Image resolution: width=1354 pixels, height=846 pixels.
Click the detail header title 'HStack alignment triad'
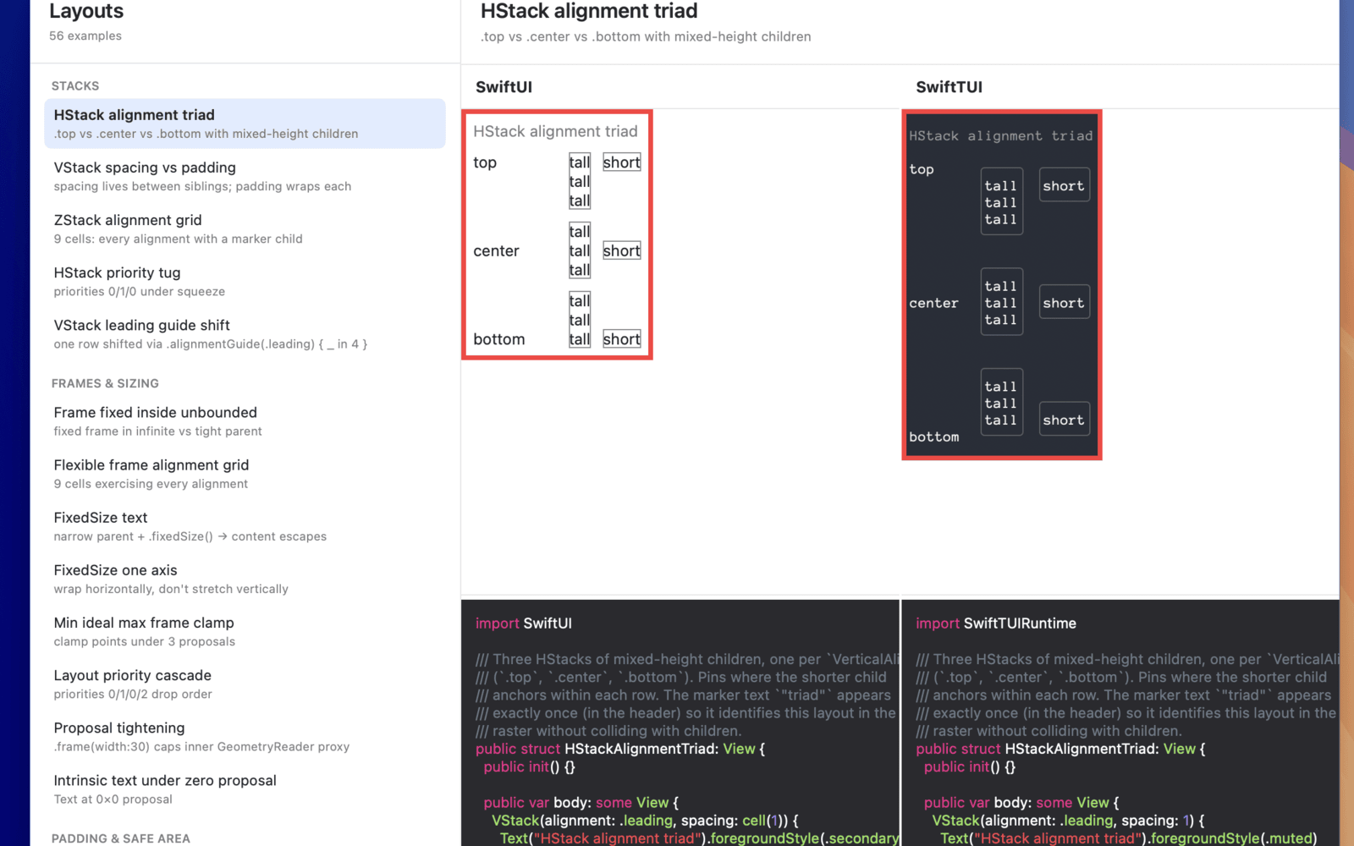[589, 11]
